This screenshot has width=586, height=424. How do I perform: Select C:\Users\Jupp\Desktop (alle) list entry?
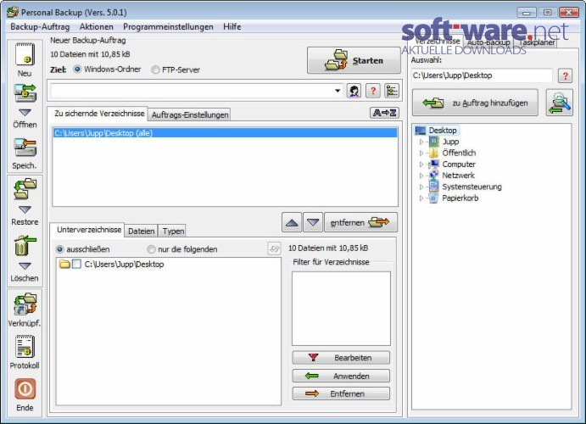tap(225, 133)
